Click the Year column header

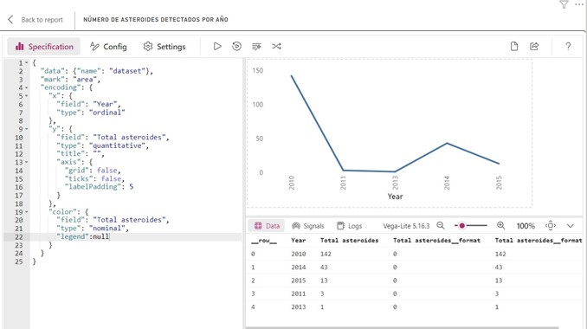(299, 241)
